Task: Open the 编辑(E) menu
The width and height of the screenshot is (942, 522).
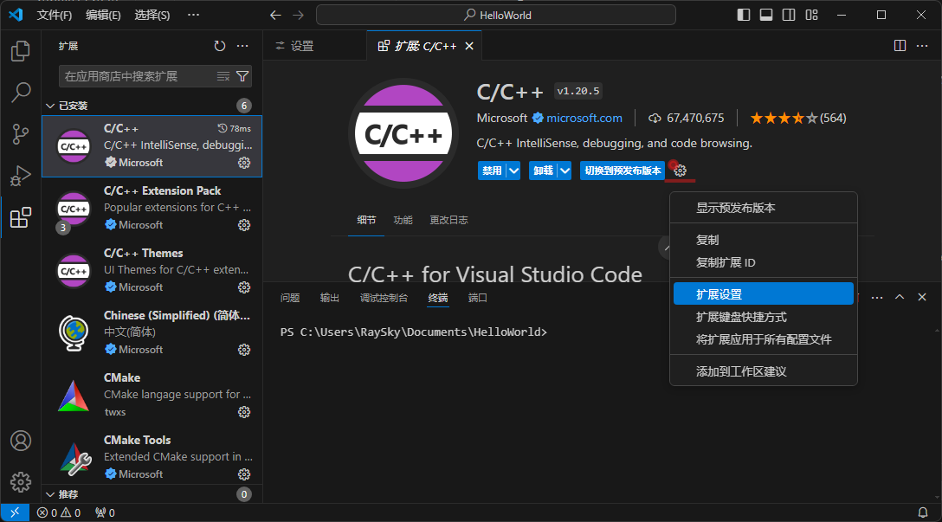Action: click(x=103, y=15)
